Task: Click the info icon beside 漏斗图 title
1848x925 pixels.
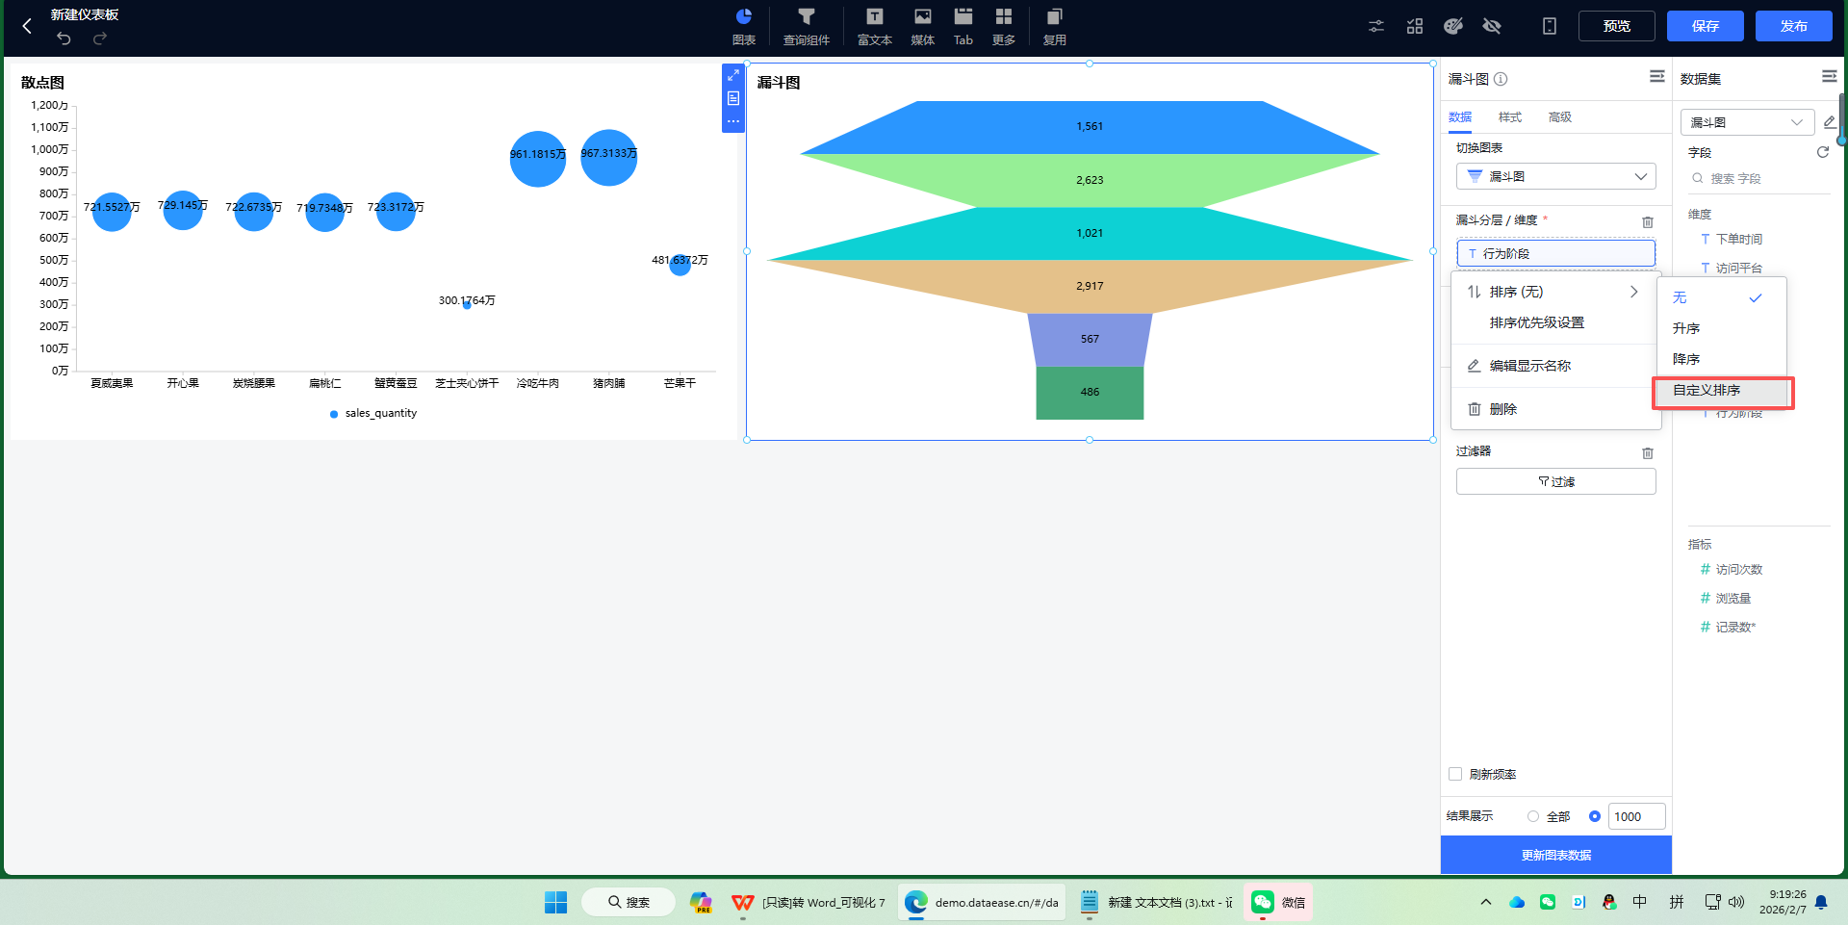Action: [1501, 79]
